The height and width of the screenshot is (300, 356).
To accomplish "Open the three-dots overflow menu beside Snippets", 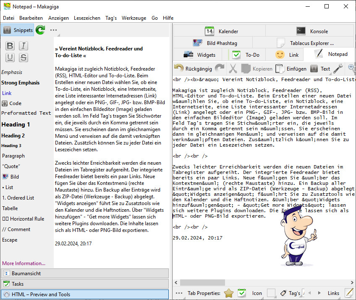I will coord(53,30).
